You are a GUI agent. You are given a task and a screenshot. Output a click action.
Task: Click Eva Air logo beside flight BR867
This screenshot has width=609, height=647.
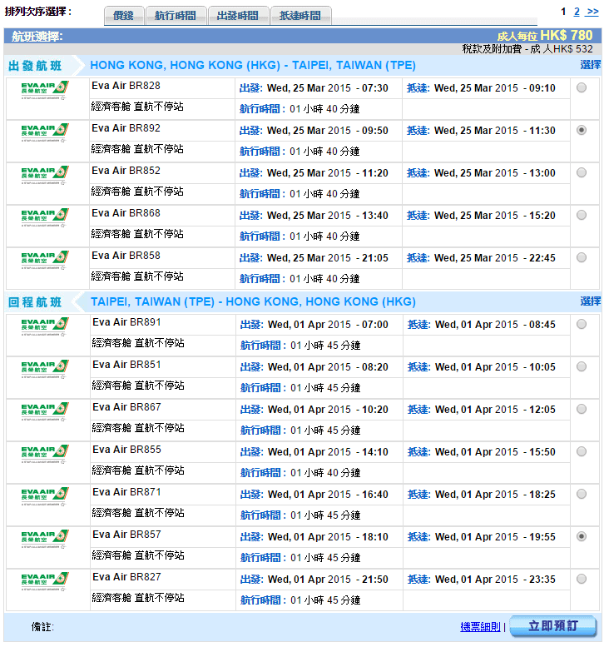click(45, 411)
